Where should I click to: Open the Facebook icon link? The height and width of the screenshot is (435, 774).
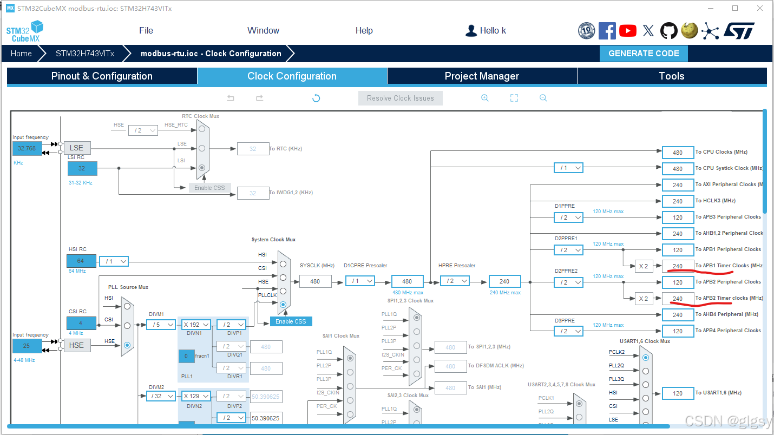(607, 31)
